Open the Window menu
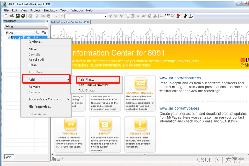Viewport: 249px width, 166px height. pos(77,10)
